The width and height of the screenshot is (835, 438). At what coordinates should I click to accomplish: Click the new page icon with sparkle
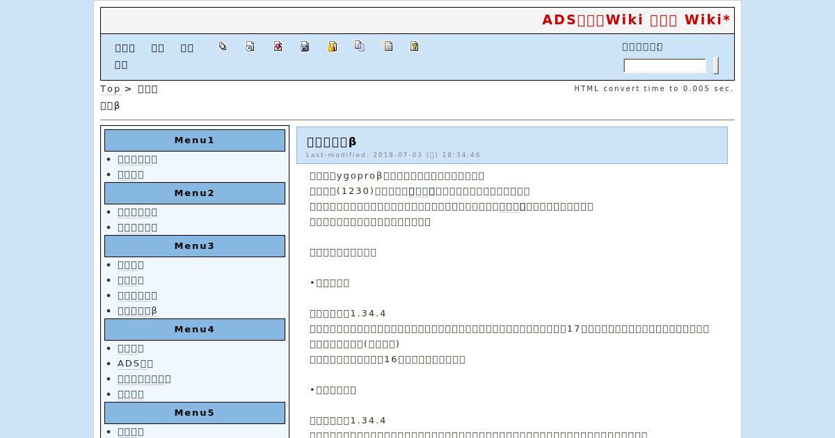point(388,47)
